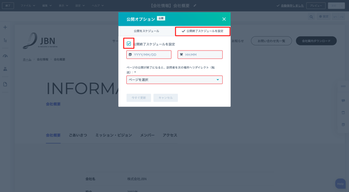Click the 自動保存しました link
The image size is (349, 192).
tap(292, 6)
